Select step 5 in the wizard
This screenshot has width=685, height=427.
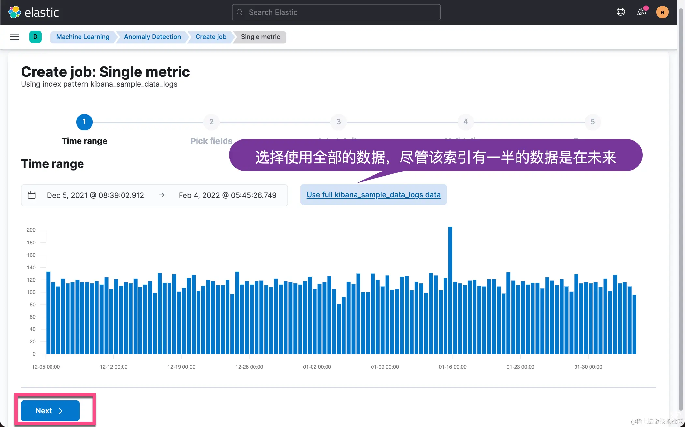593,122
